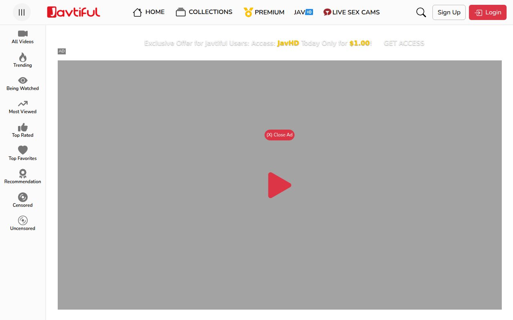Open the COLLECTIONS menu

204,12
